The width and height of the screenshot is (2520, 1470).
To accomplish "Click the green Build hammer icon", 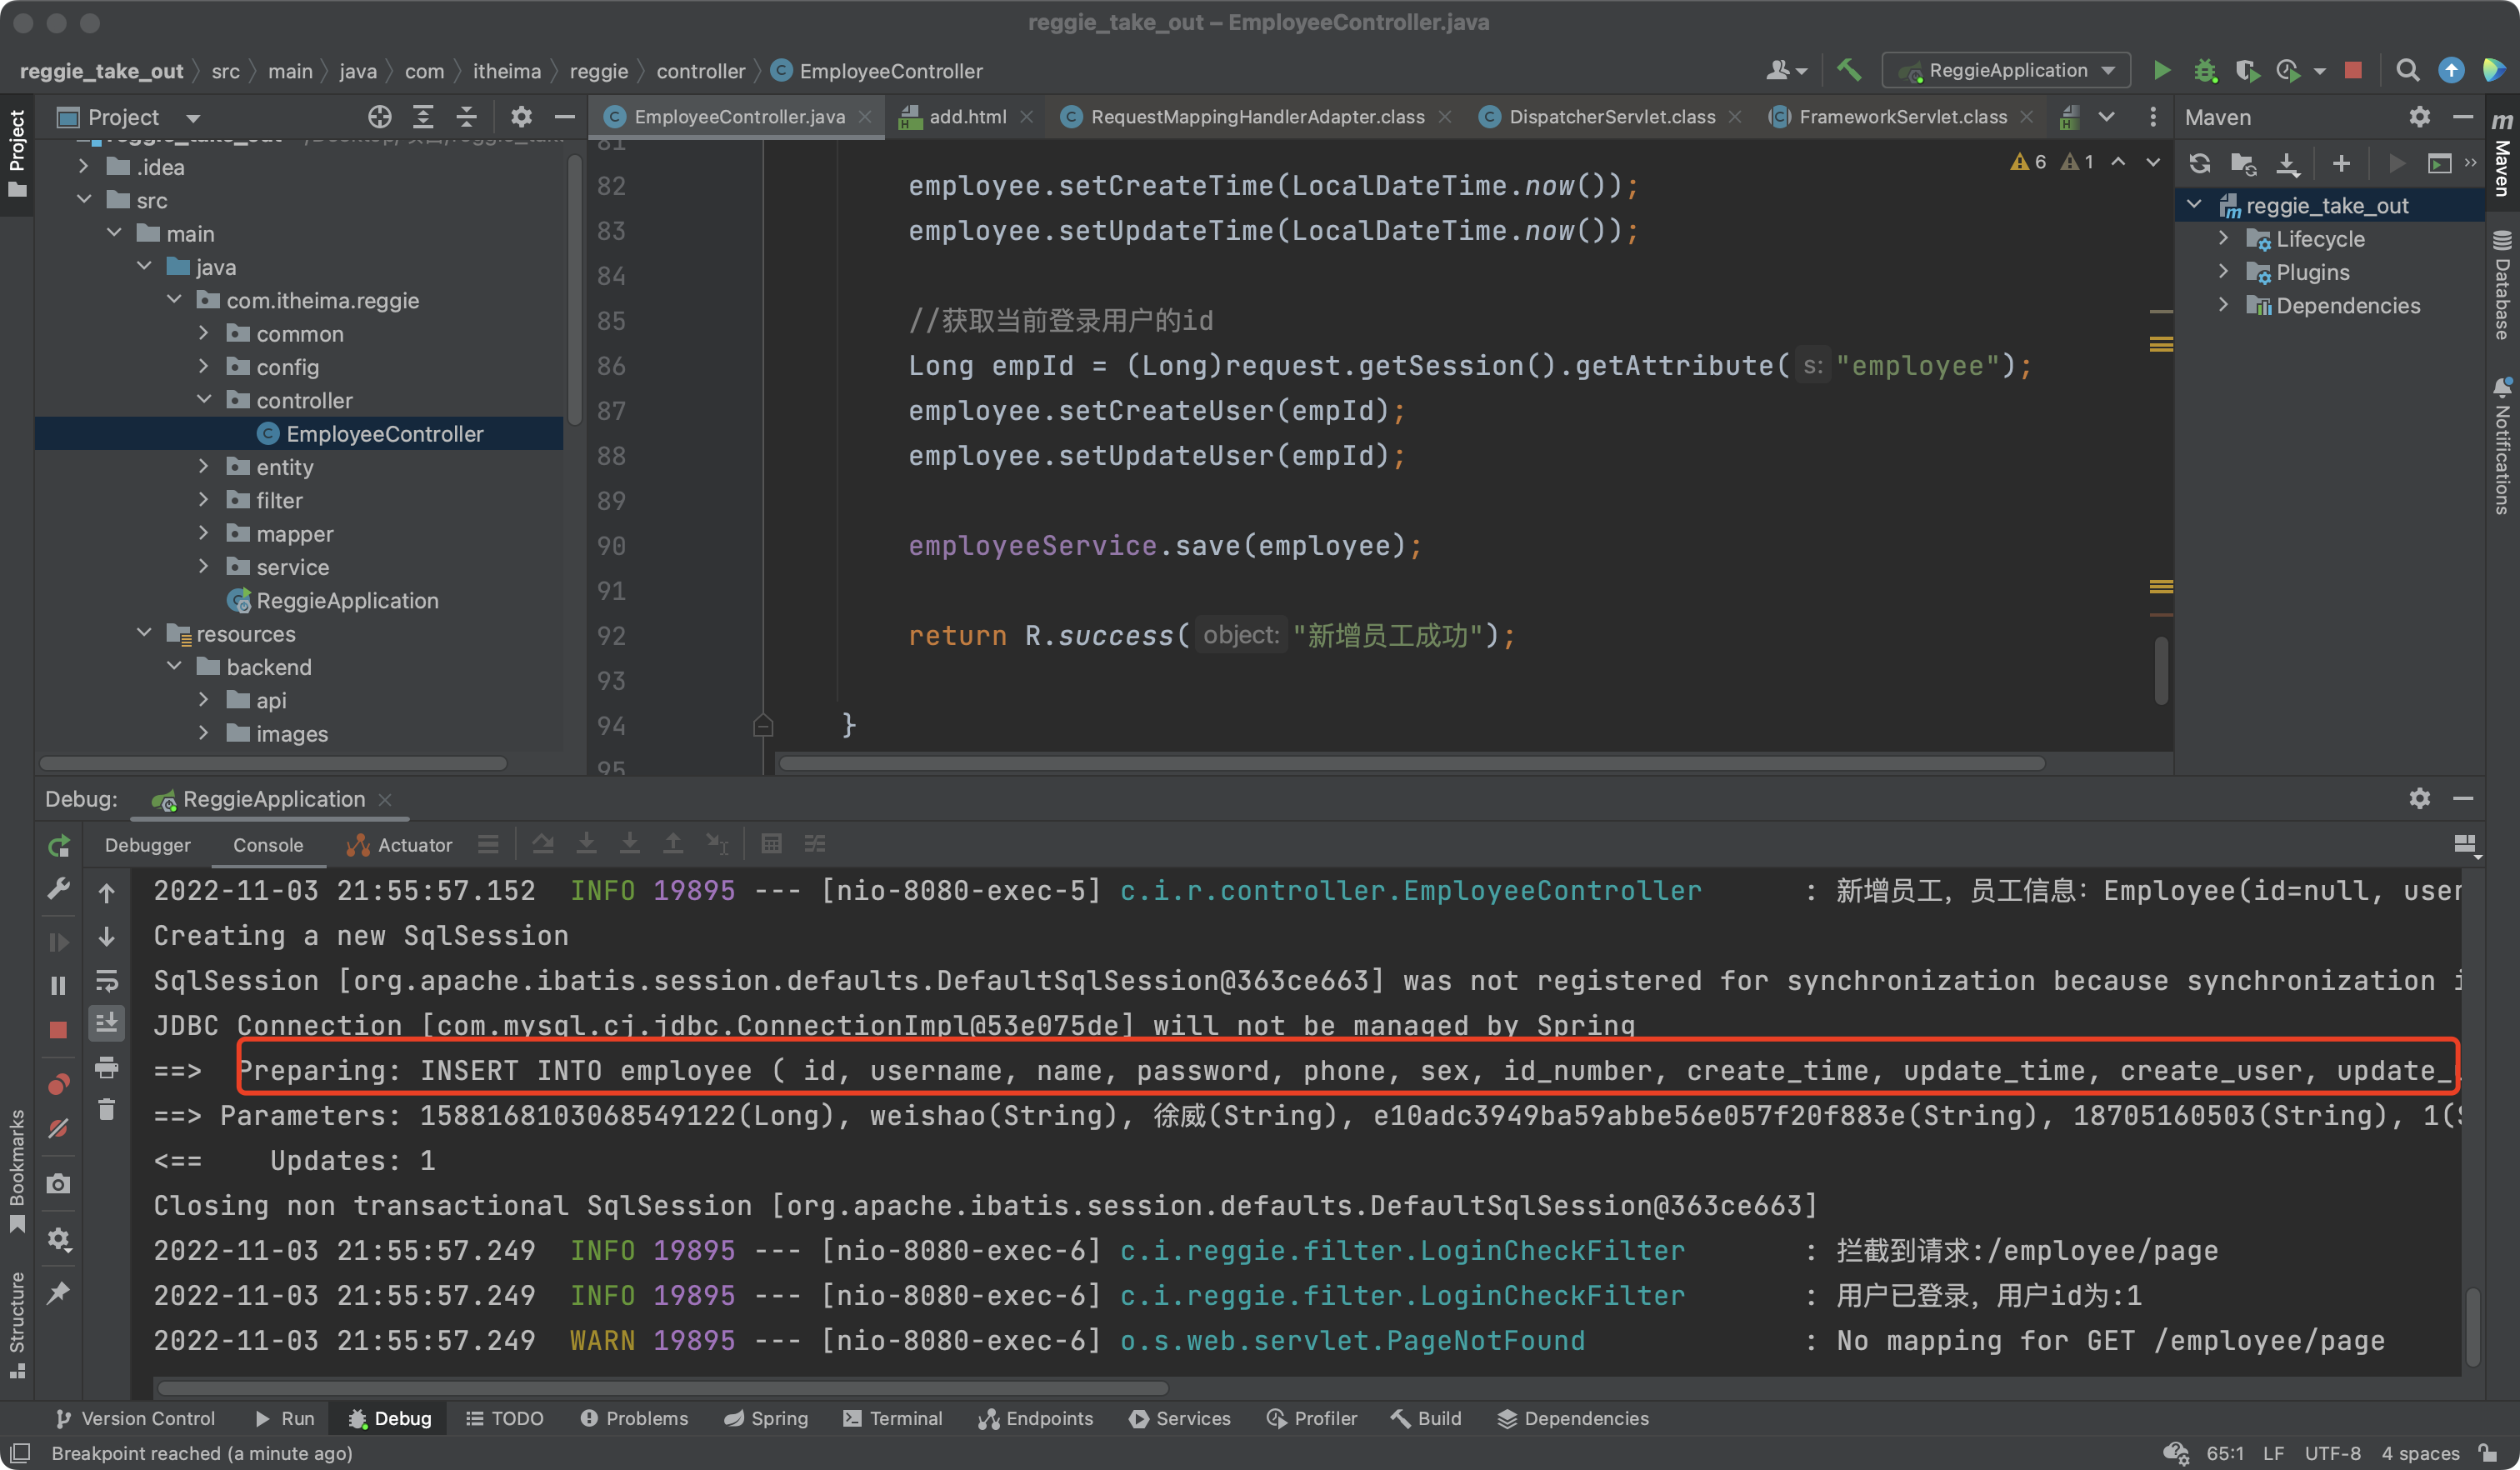I will 1848,70.
